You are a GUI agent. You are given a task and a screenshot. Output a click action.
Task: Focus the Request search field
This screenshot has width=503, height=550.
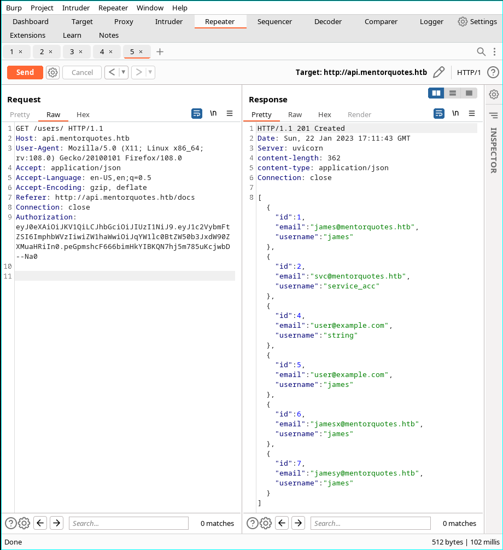128,523
